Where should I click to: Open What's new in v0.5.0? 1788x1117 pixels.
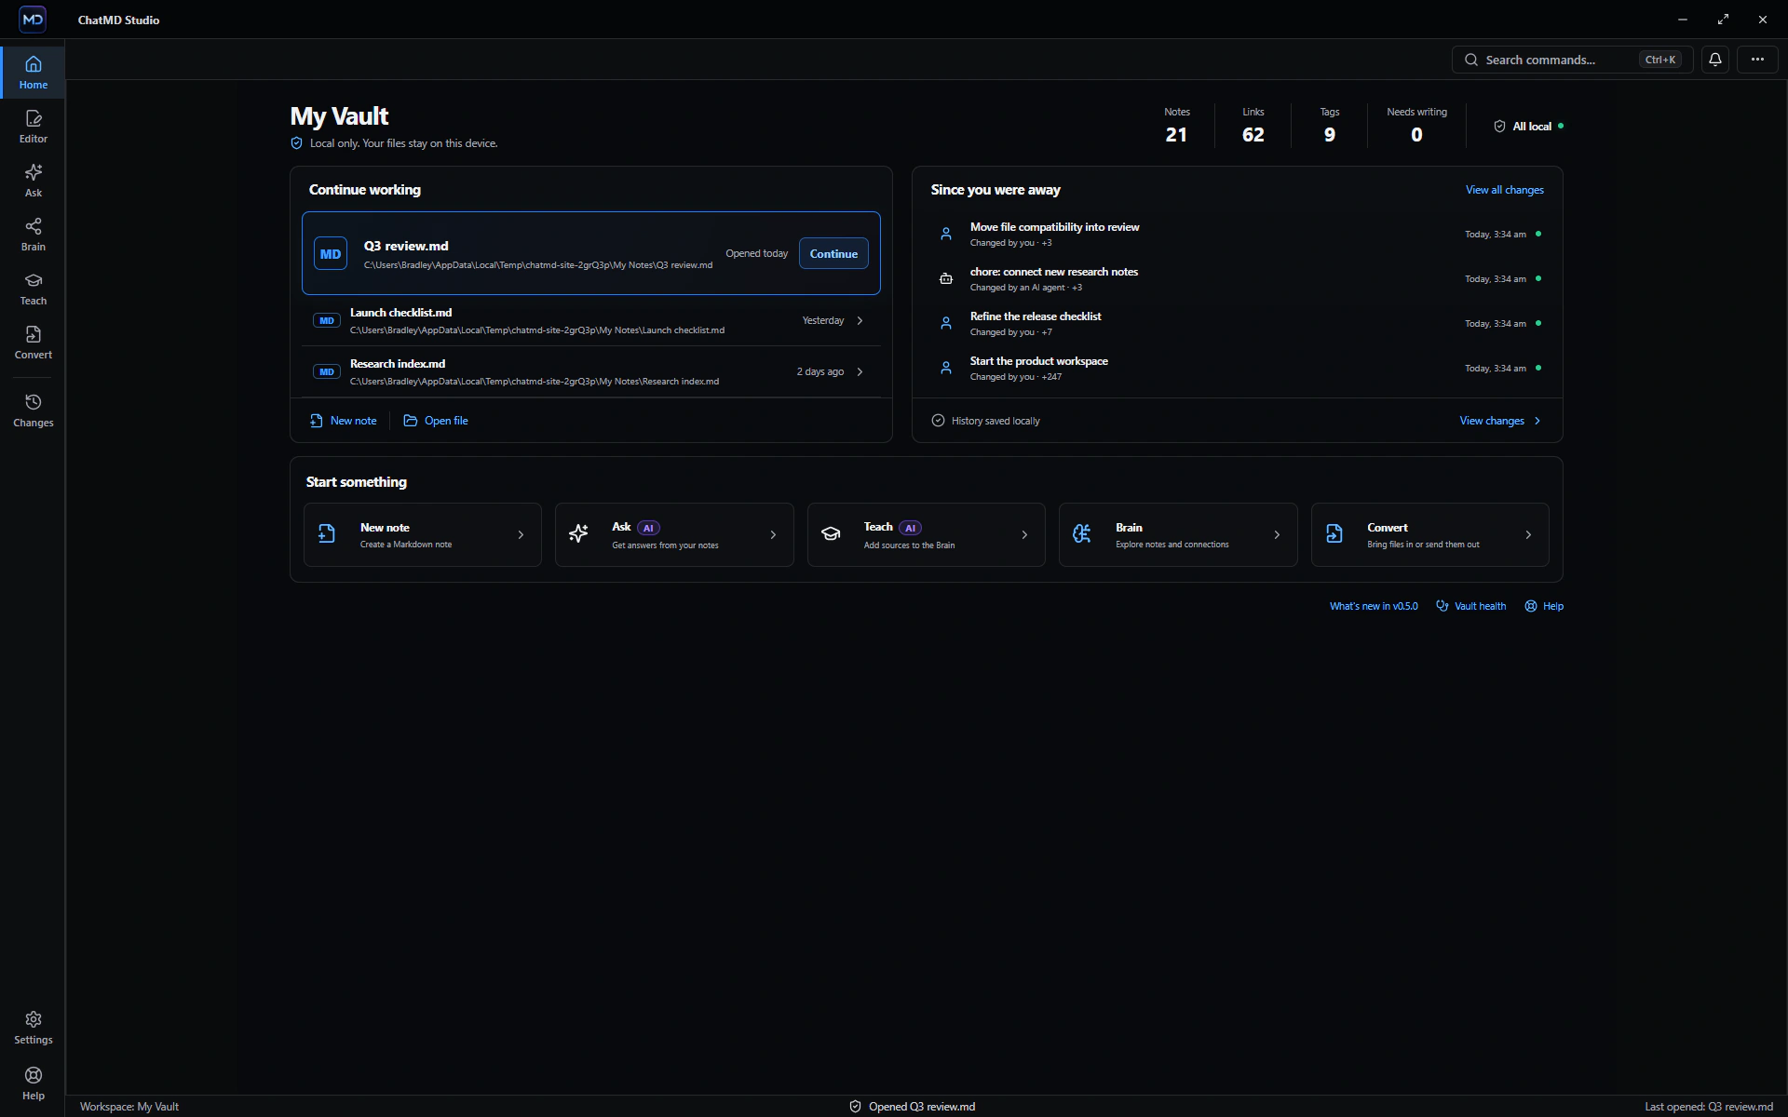tap(1374, 606)
